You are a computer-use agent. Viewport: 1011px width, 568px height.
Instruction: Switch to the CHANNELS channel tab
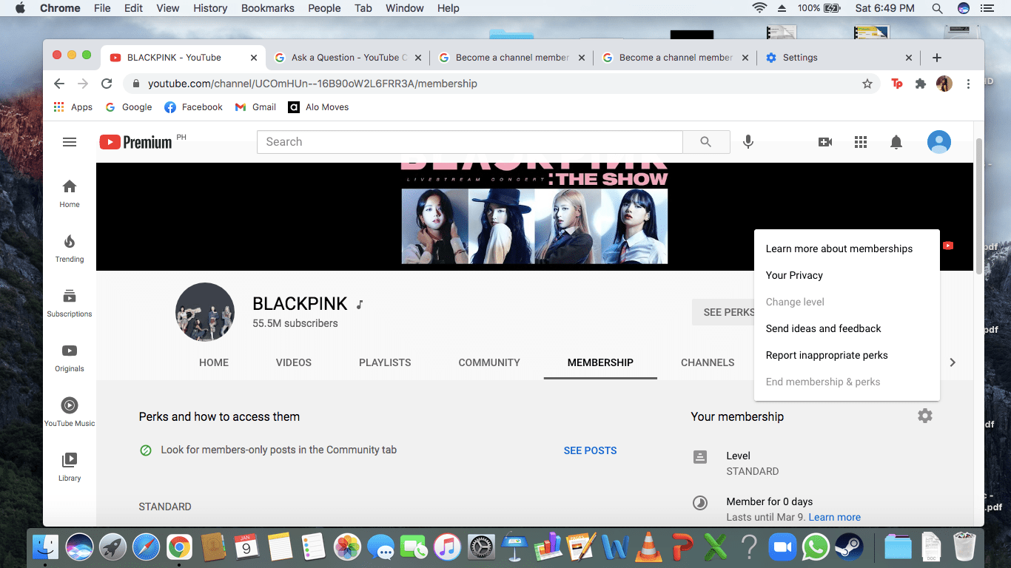(708, 362)
